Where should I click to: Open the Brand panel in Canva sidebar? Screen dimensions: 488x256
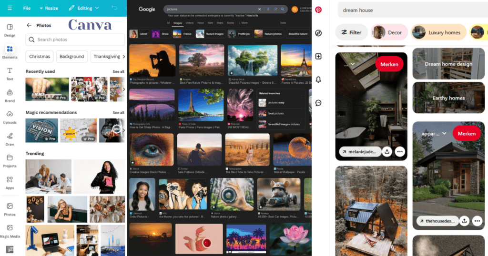click(10, 96)
